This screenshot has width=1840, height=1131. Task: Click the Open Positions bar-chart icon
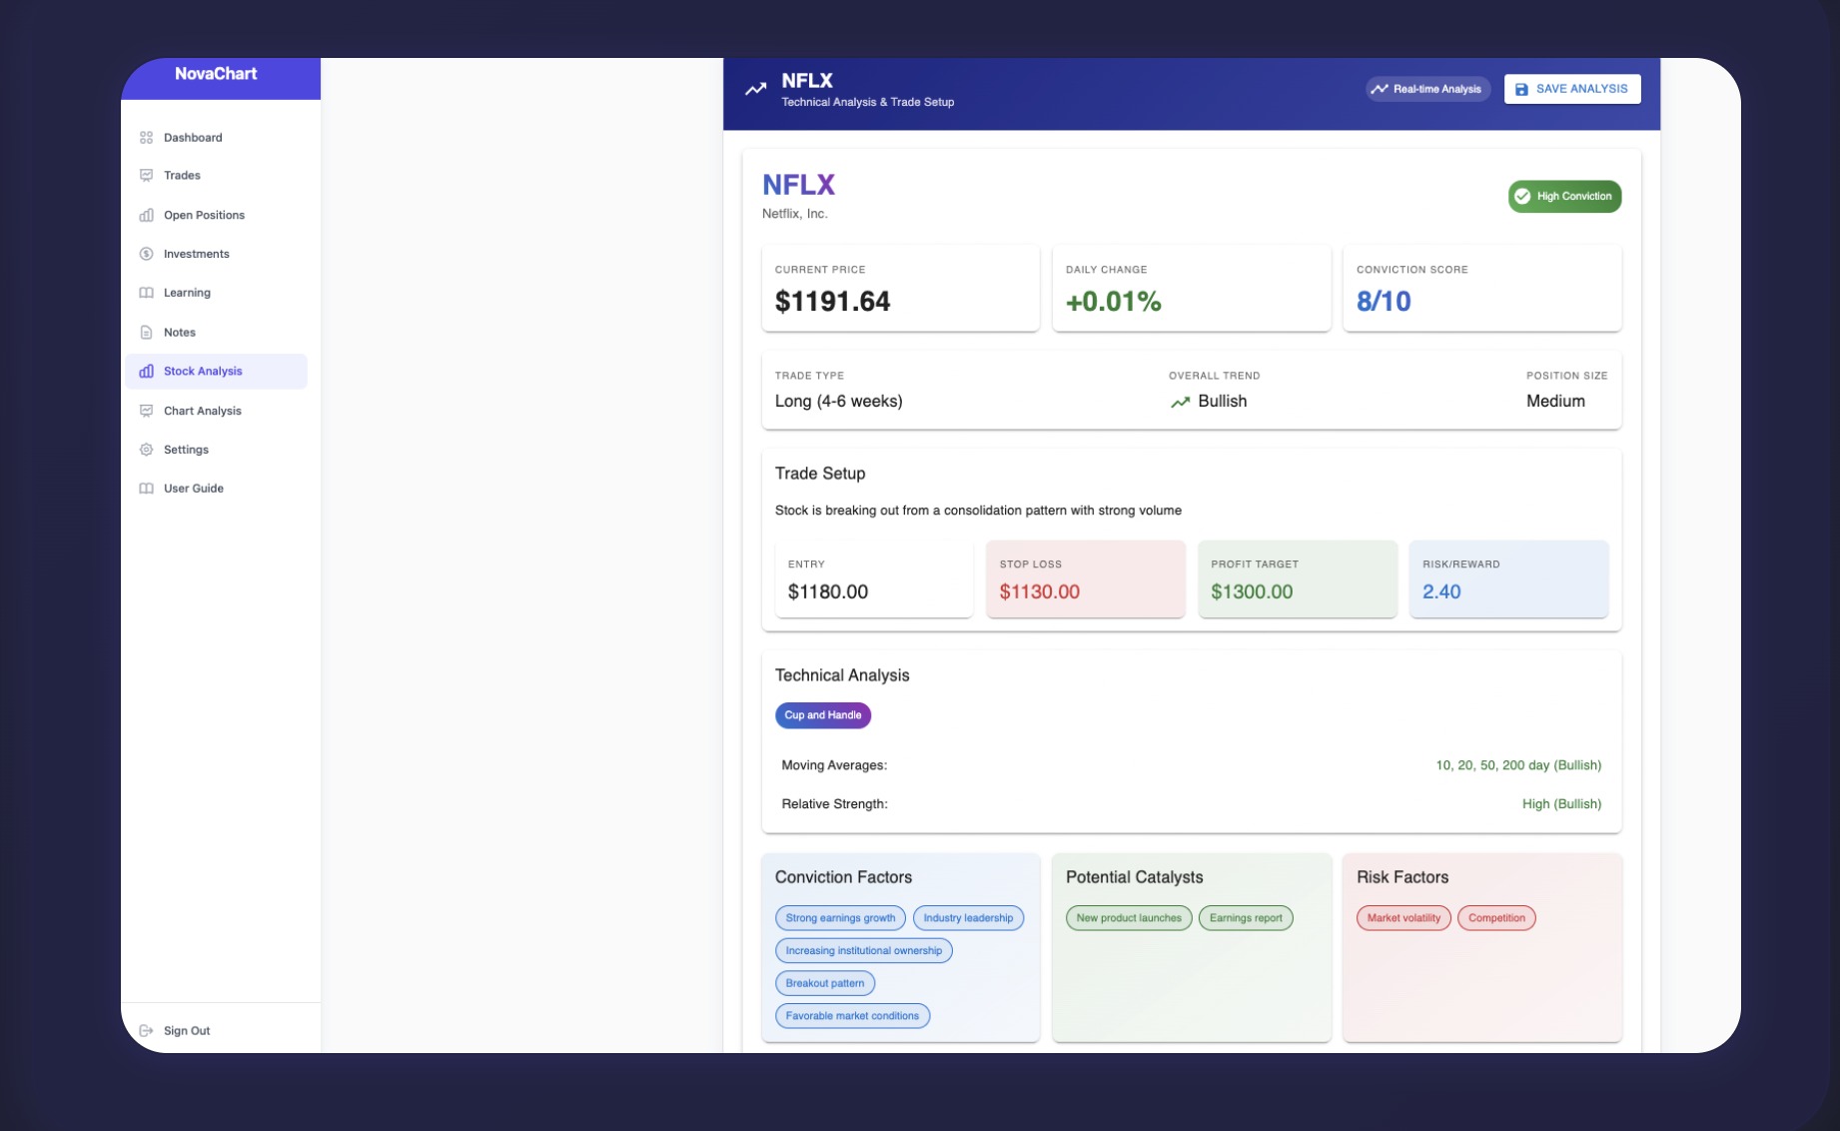(x=146, y=215)
